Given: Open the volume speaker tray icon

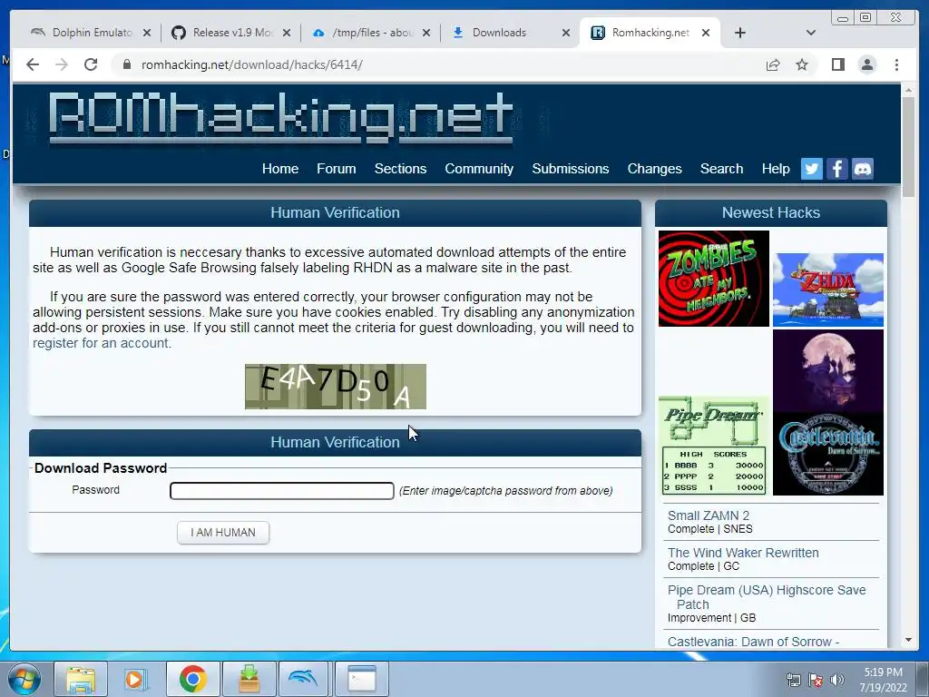Looking at the screenshot, I should pos(837,680).
